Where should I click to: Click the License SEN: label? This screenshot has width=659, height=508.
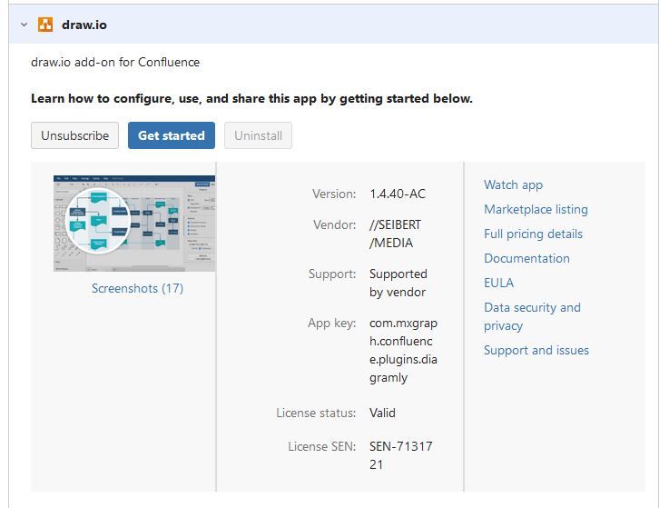(322, 446)
